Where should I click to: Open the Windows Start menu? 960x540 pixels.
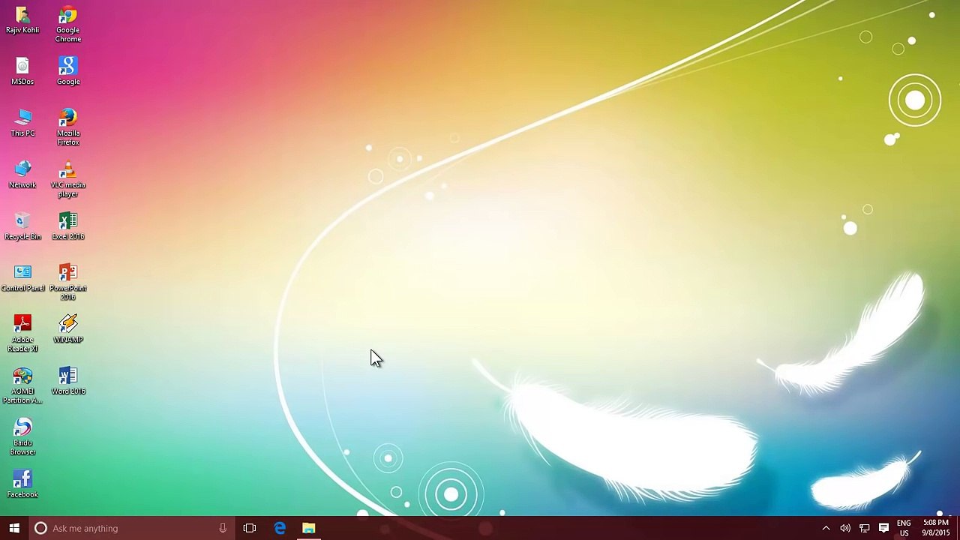14,528
